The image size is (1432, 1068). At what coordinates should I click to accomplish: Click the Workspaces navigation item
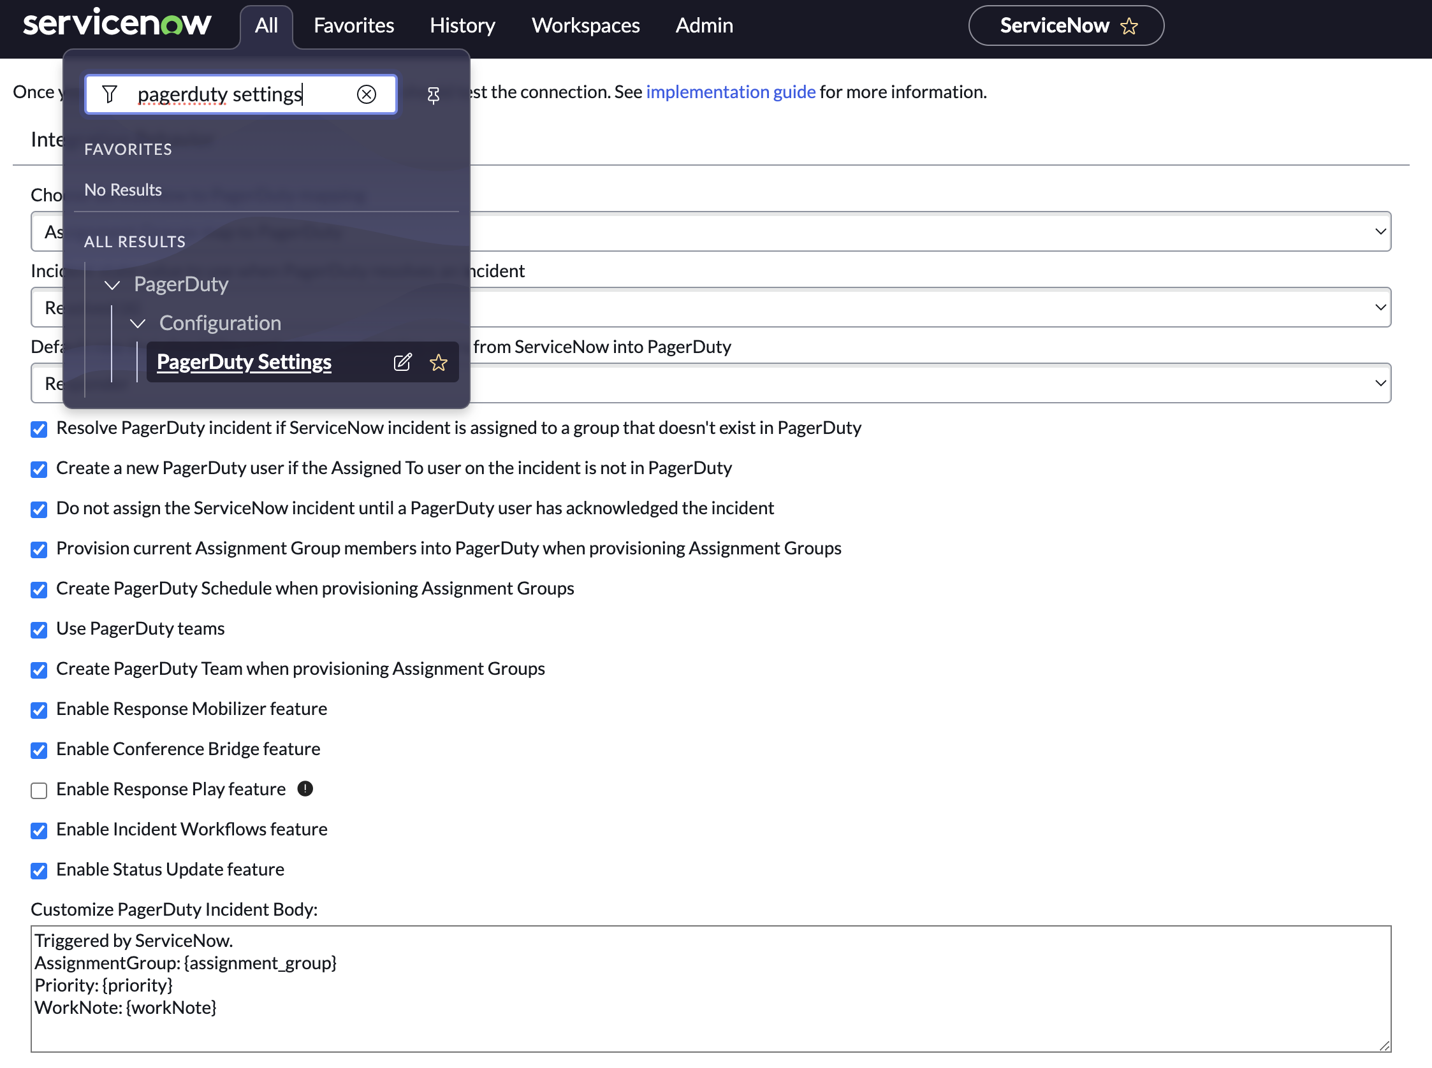pyautogui.click(x=586, y=25)
